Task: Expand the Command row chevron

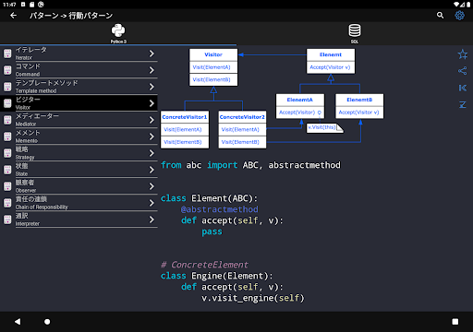Action: click(152, 70)
